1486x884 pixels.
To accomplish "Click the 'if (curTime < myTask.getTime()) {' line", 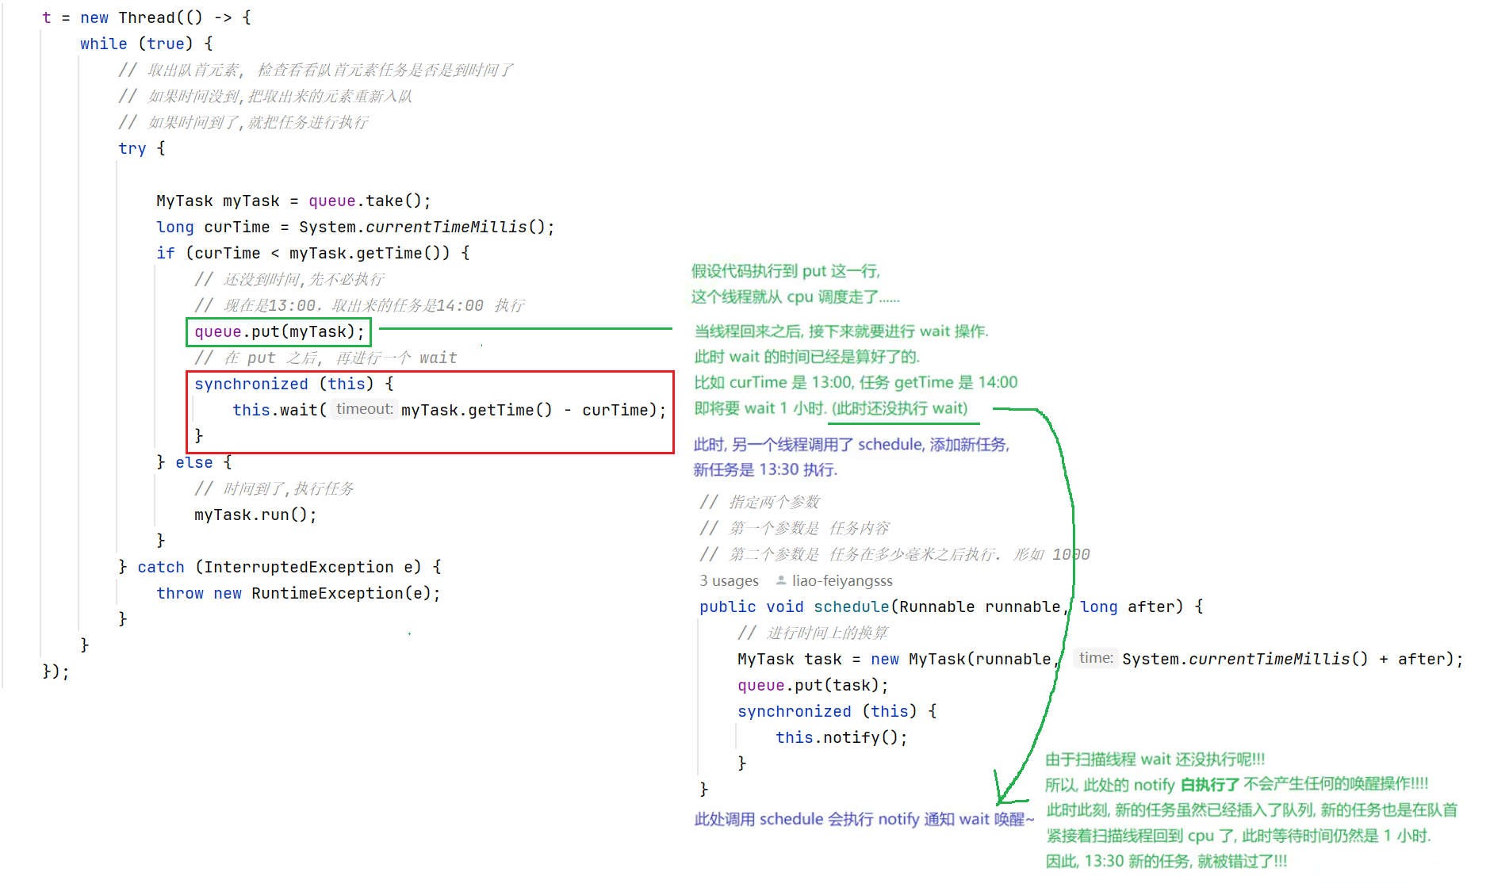I will coord(313,253).
